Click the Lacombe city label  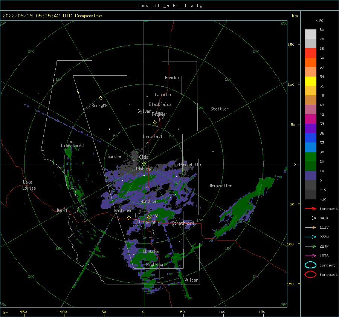163,95
